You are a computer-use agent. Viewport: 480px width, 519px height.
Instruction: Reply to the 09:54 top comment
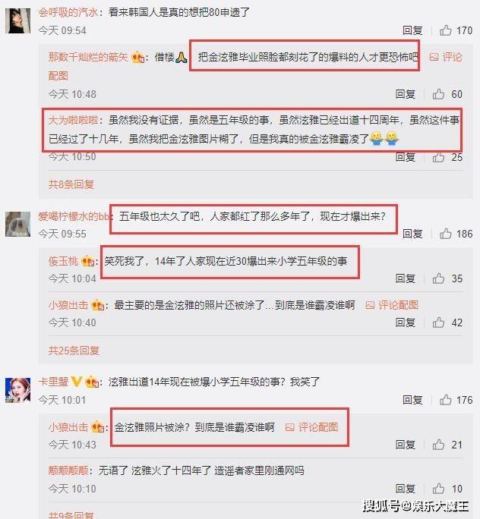(412, 30)
